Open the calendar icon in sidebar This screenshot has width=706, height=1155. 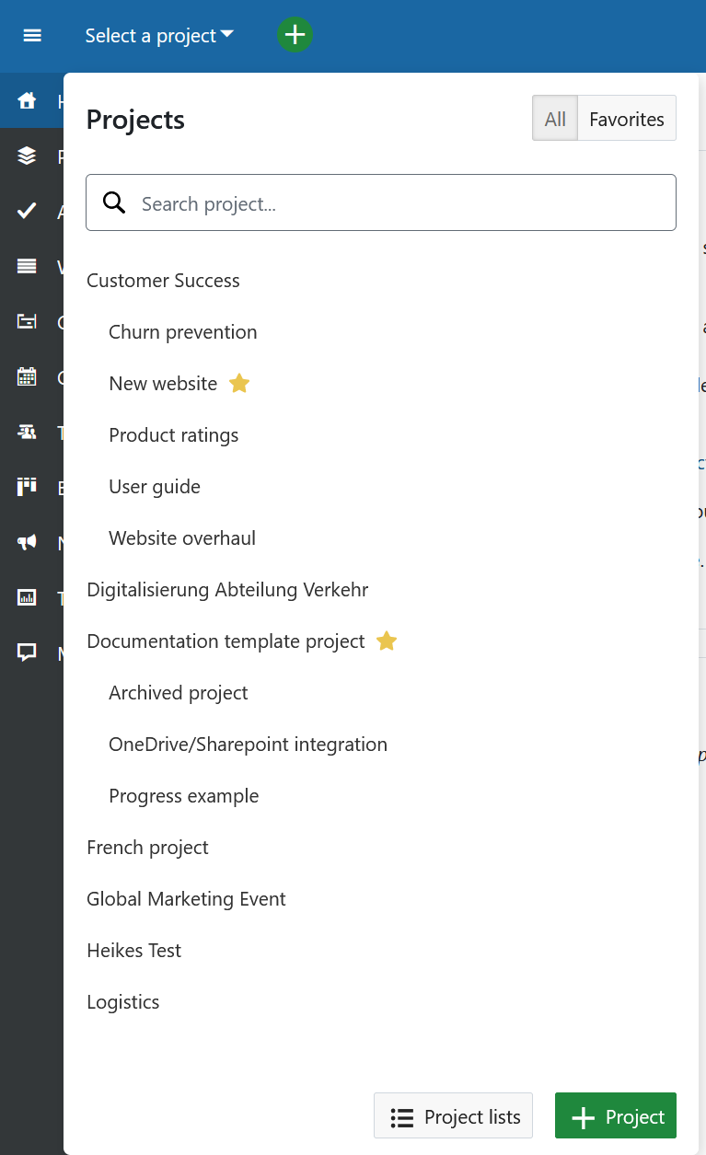tap(28, 377)
